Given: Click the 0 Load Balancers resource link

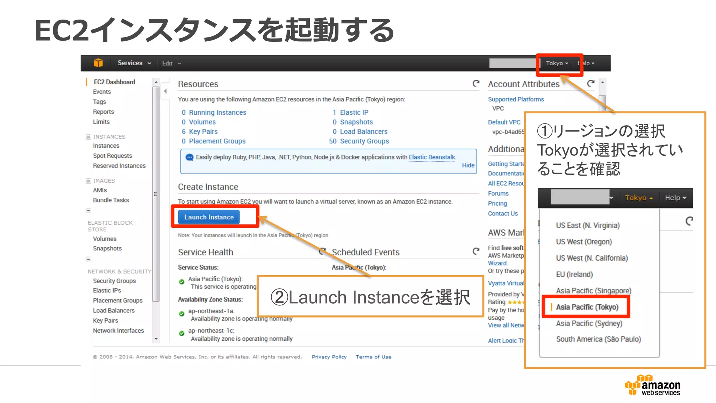Looking at the screenshot, I should tap(360, 132).
